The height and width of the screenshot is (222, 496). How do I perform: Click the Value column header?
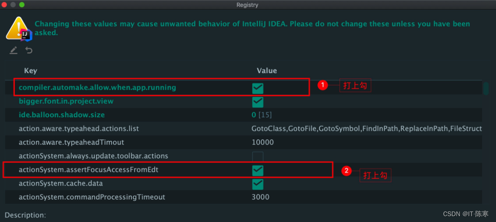(x=267, y=71)
